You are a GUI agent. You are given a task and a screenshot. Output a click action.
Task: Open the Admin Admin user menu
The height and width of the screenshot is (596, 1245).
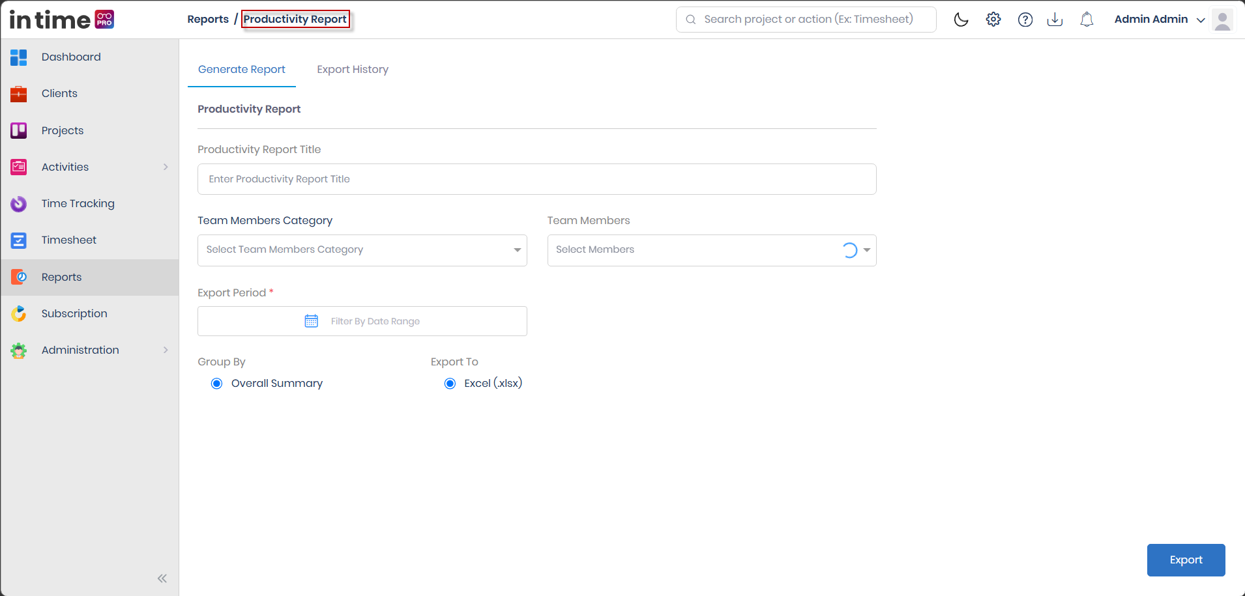point(1160,20)
